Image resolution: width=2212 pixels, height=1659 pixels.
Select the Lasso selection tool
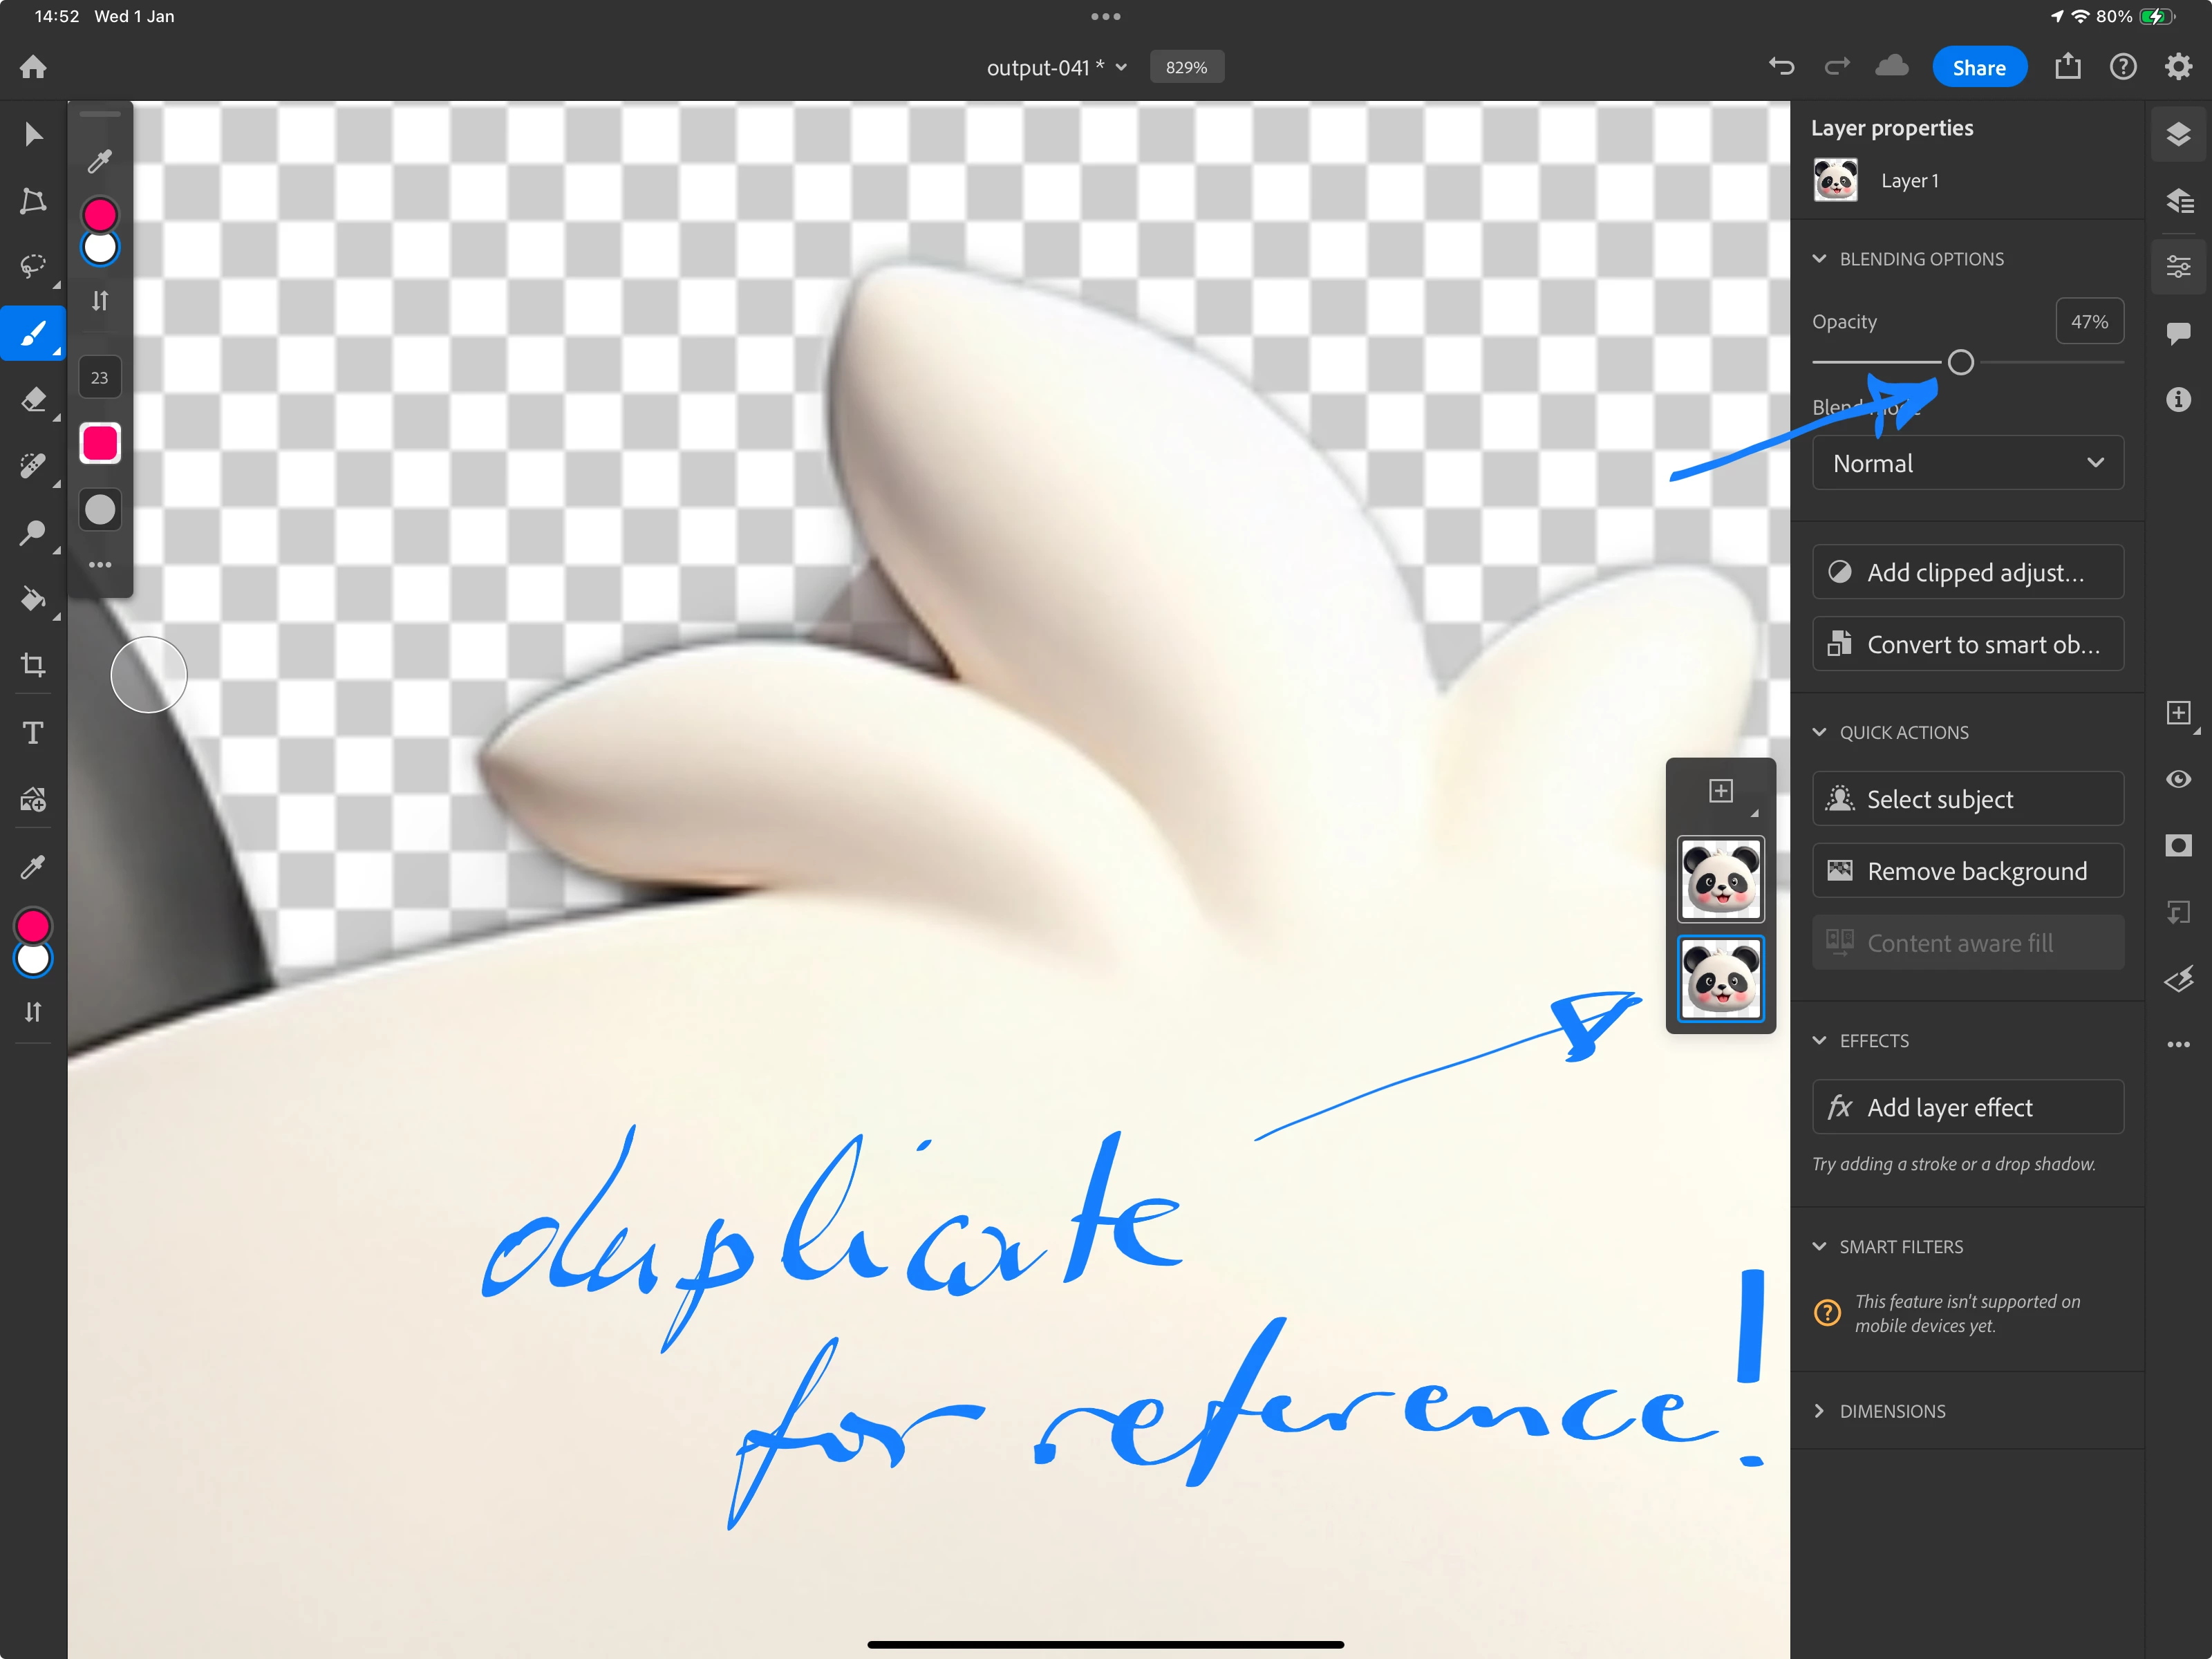[x=33, y=266]
